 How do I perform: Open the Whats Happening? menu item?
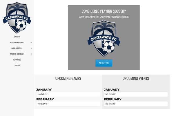tap(17, 43)
